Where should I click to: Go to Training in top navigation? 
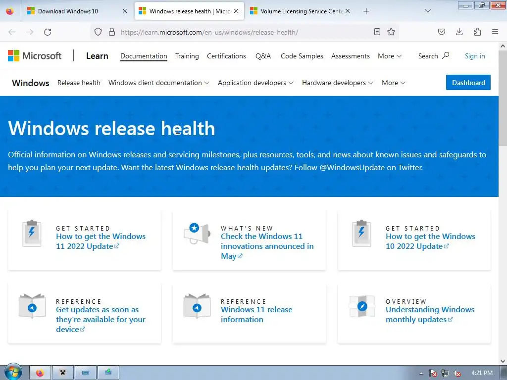pos(187,56)
